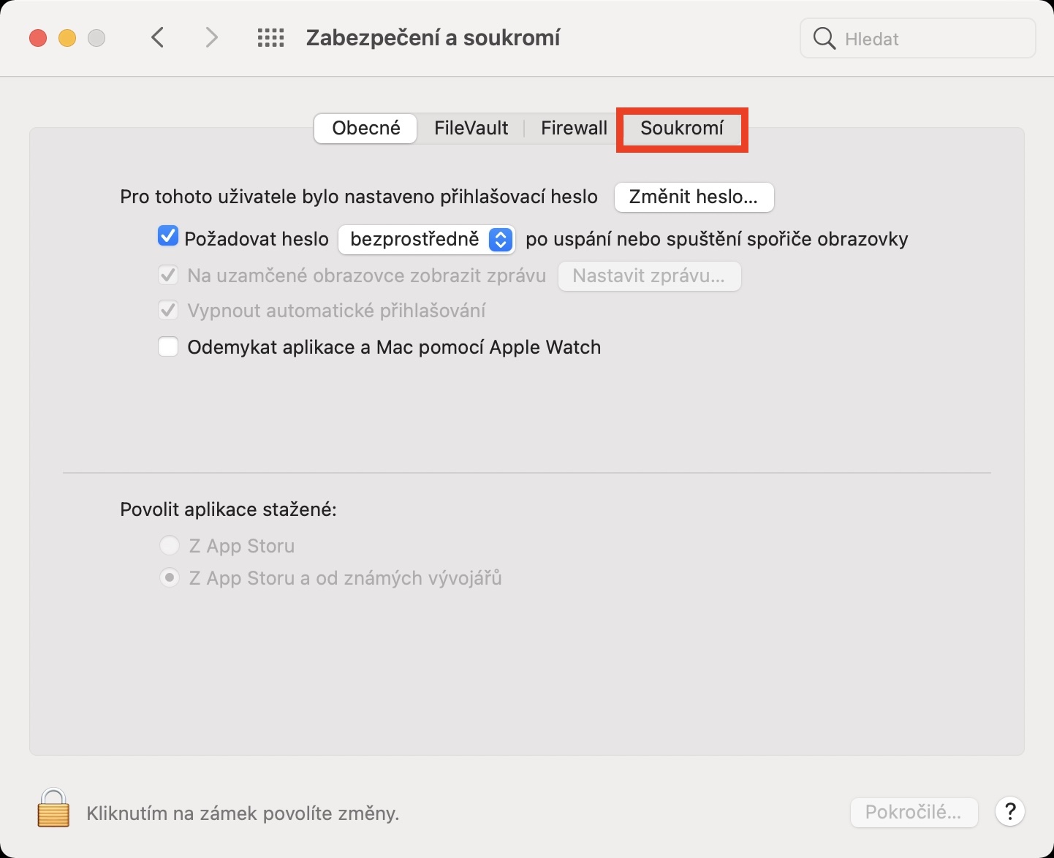Image resolution: width=1054 pixels, height=858 pixels.
Task: Toggle Vypnout automatické přihlašování checkbox
Action: click(x=168, y=311)
